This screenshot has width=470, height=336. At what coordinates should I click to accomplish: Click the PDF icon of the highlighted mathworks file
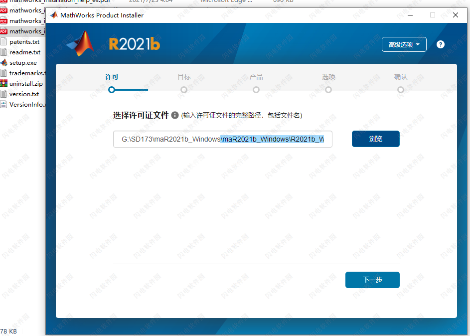[x=3, y=31]
